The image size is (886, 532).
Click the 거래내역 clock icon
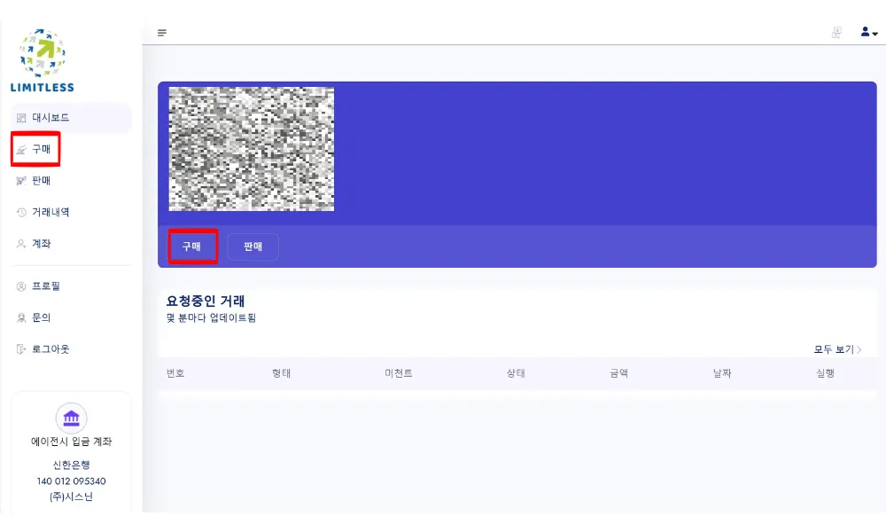click(21, 213)
